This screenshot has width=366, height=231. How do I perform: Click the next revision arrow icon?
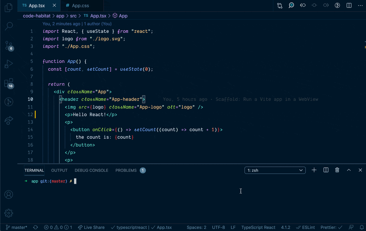point(326,5)
